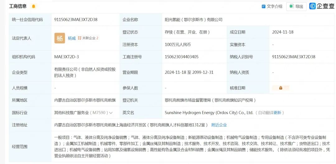Image resolution: width=336 pixels, height=164 pixels.
Task: Click 更新 to refresh automatic translation
Action: click(x=277, y=113)
